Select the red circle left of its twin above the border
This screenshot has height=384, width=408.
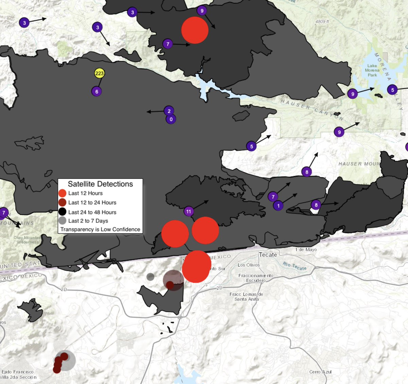[175, 234]
